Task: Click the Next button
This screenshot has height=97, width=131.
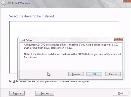Action: [120, 93]
